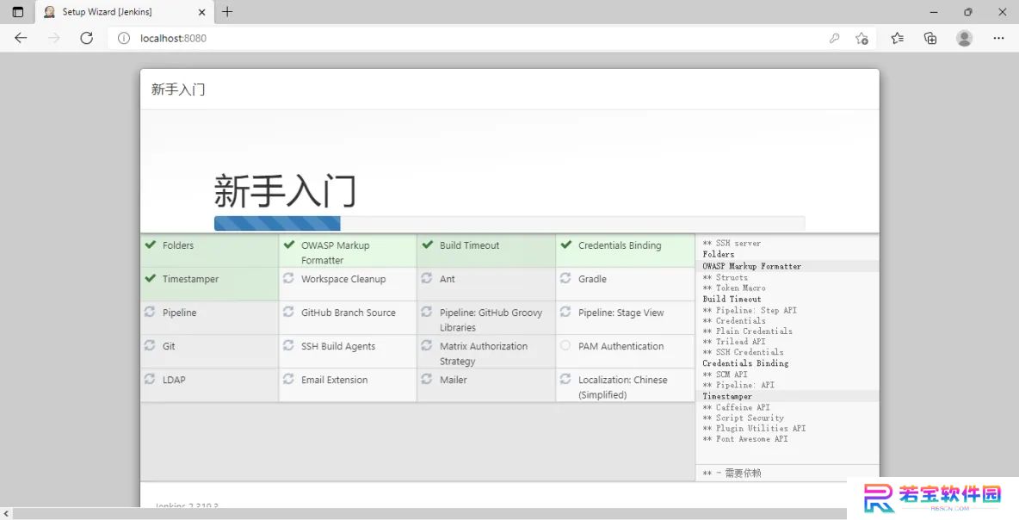
Task: Click the checkmark beside Timestamper
Action: click(150, 278)
